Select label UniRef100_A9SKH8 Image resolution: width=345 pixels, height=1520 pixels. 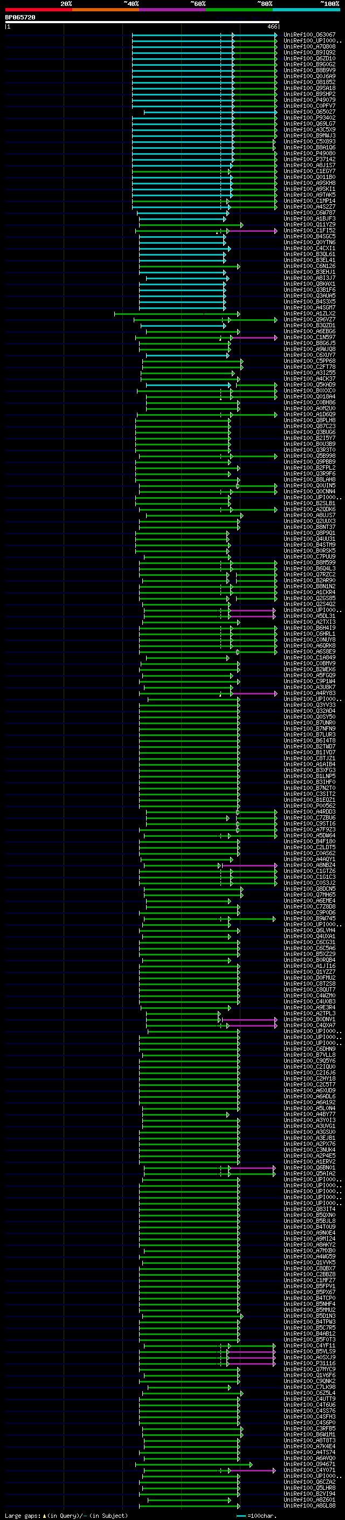tap(309, 183)
